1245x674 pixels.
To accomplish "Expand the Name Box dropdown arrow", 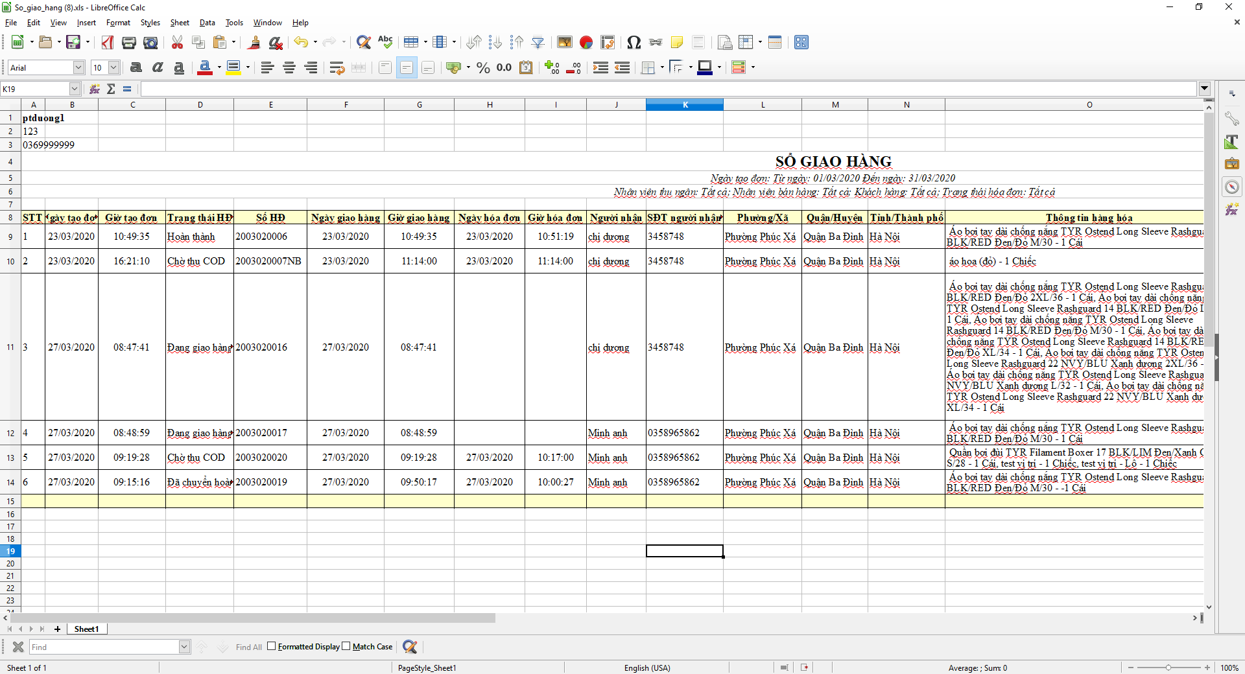I will pos(75,89).
